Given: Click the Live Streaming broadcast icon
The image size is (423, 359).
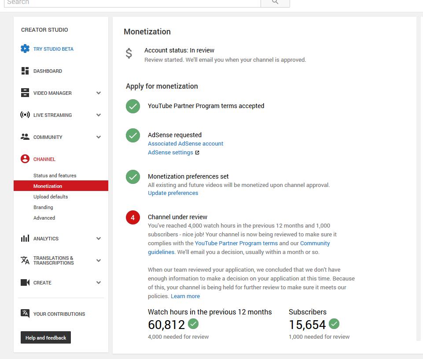Looking at the screenshot, I should click(25, 115).
